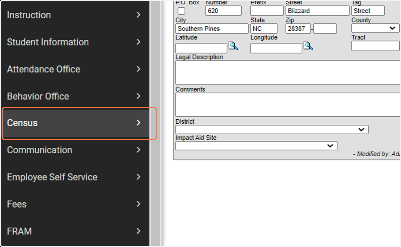This screenshot has width=401, height=247.
Task: Open the Latitude lookup magnifier icon
Action: click(233, 46)
